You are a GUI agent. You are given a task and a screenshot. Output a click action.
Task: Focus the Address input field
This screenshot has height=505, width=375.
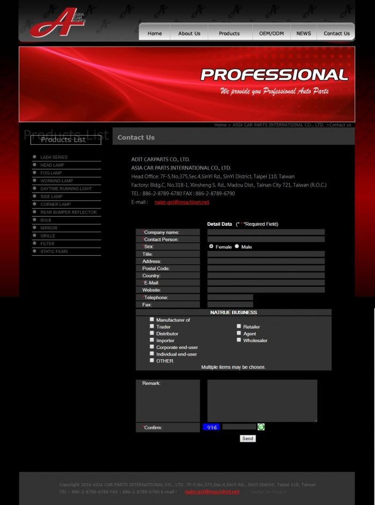266,261
